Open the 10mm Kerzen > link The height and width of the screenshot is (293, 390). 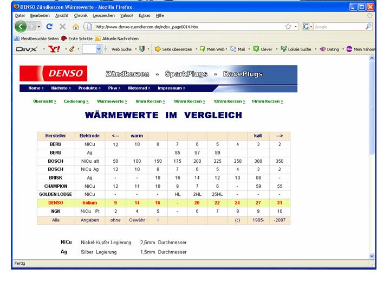(189, 101)
